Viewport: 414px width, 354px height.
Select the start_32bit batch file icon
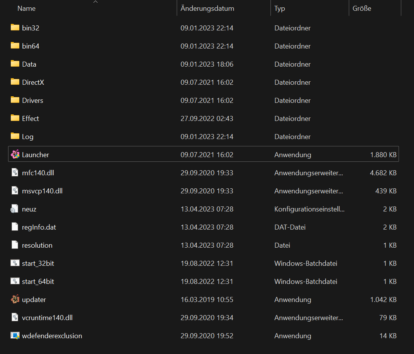(x=15, y=263)
